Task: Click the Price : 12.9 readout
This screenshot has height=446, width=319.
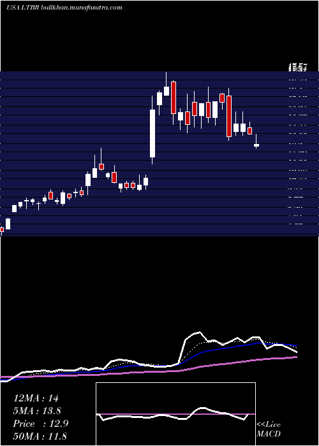Action: pos(41,424)
